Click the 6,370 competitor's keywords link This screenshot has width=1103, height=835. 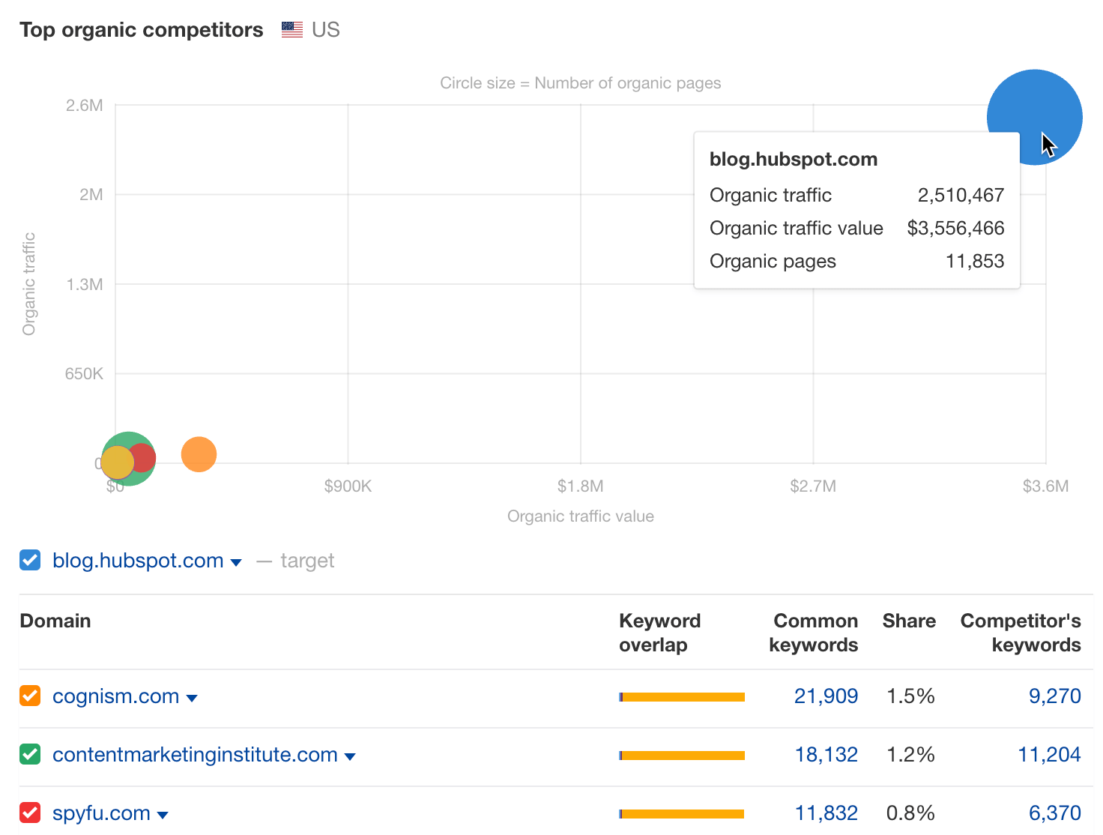pyautogui.click(x=1055, y=813)
